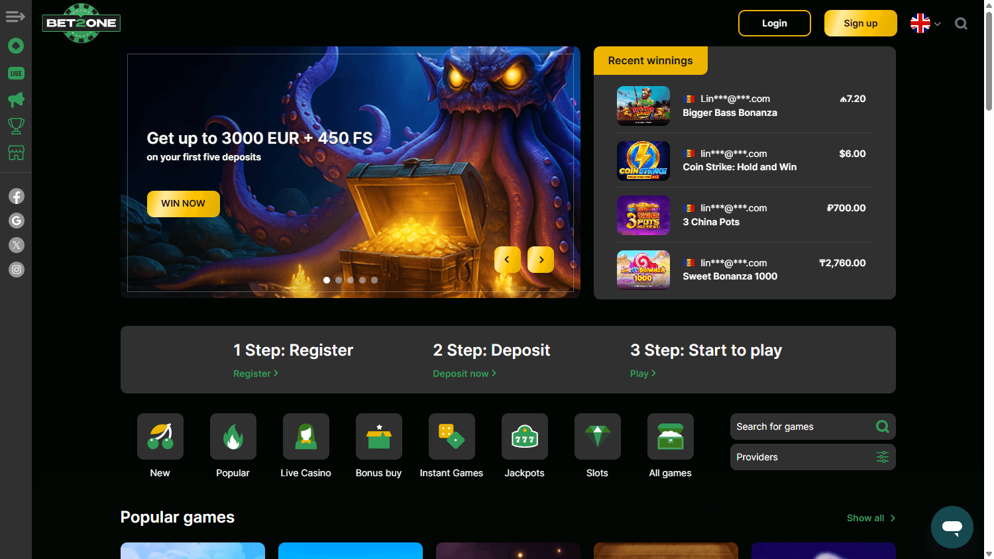Switch to the Recent winnings tab
994x559 pixels.
click(x=650, y=60)
